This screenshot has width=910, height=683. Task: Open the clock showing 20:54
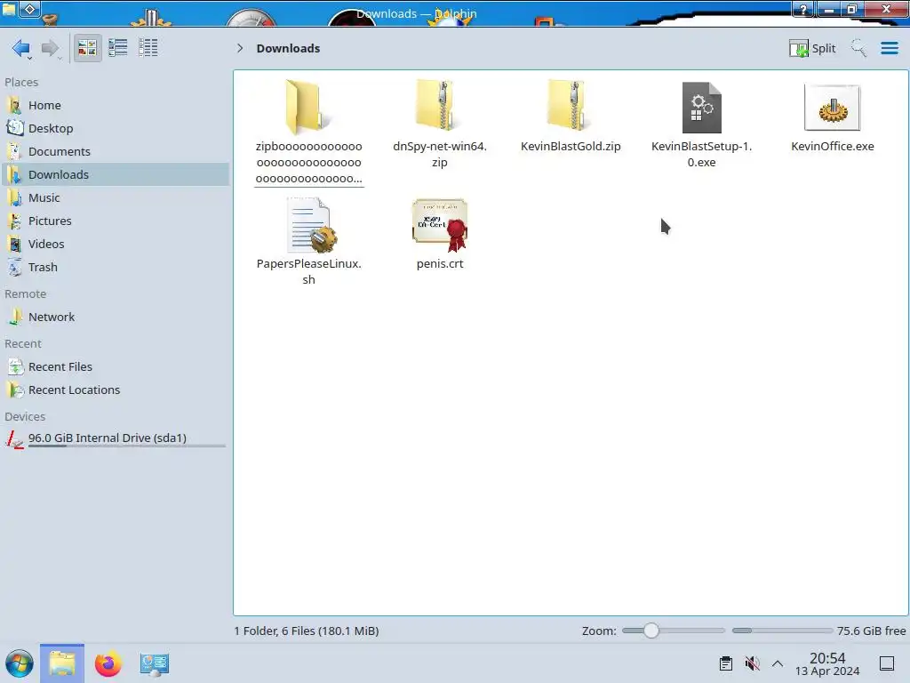(x=827, y=663)
